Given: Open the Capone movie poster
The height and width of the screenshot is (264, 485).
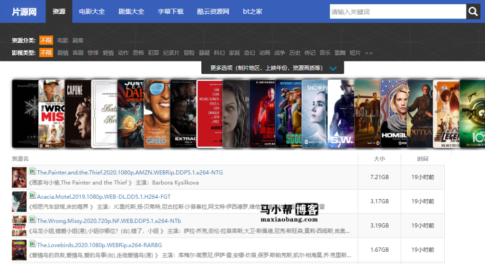Looking at the screenshot, I should tap(78, 114).
